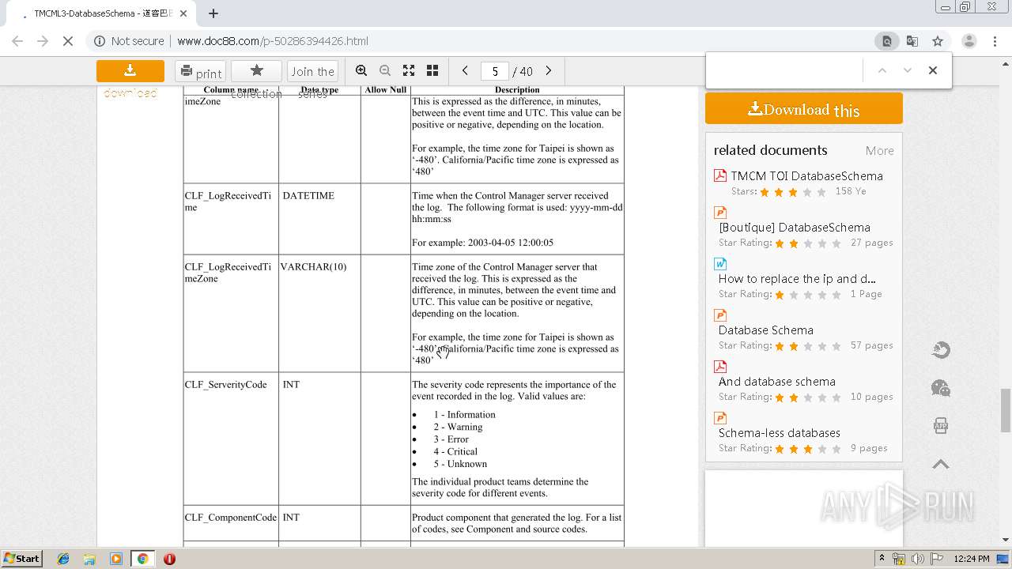Open a new browser tab
1012x569 pixels.
click(213, 13)
